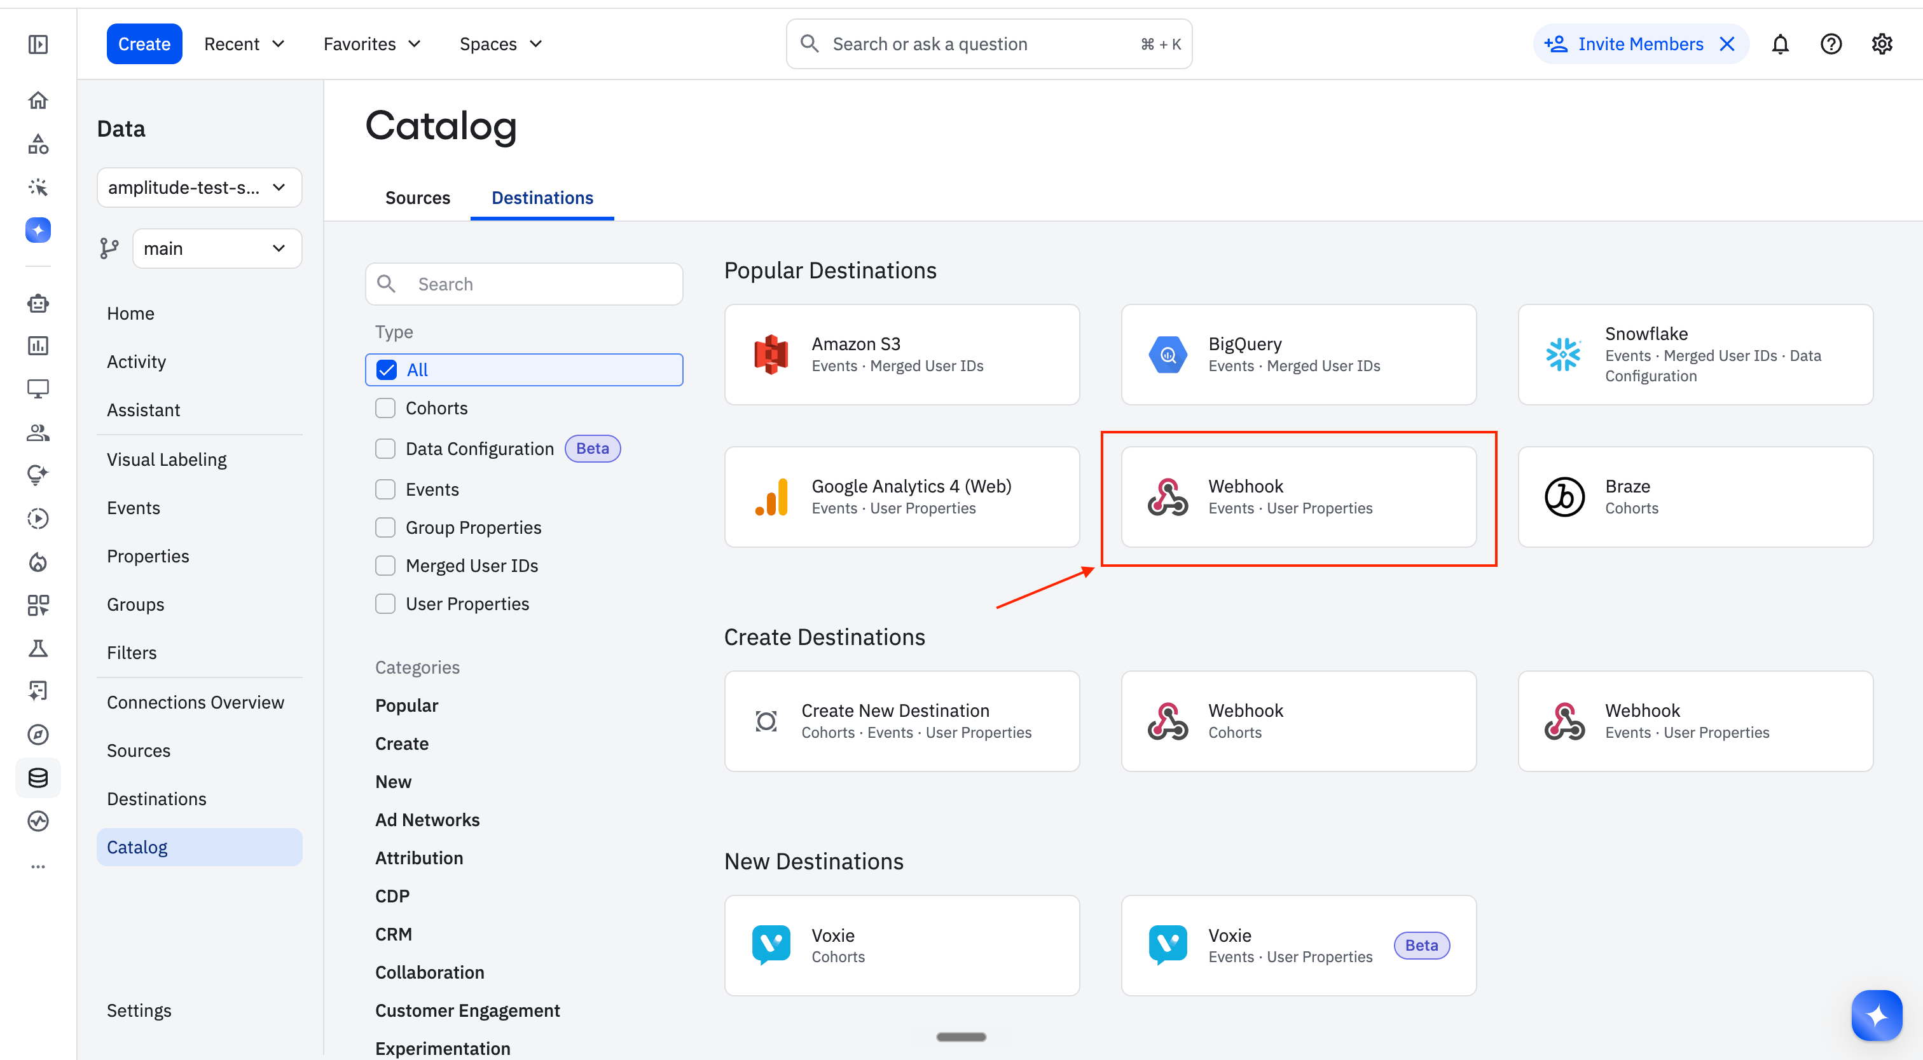Viewport: 1923px width, 1060px height.
Task: Open the database Data icon in rail
Action: click(38, 778)
